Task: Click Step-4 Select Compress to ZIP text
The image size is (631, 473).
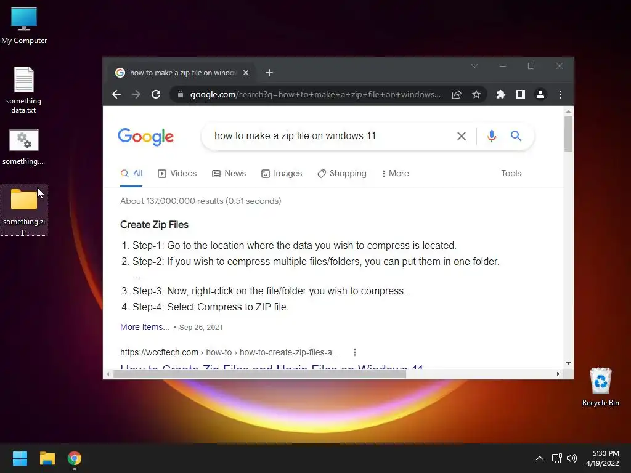Action: 211,307
